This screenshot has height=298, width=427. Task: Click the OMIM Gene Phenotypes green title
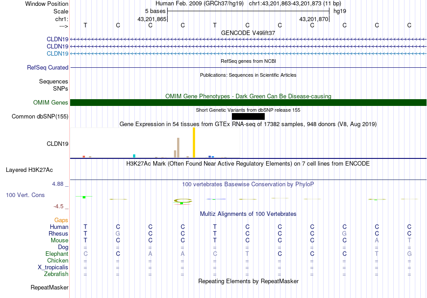pyautogui.click(x=248, y=96)
